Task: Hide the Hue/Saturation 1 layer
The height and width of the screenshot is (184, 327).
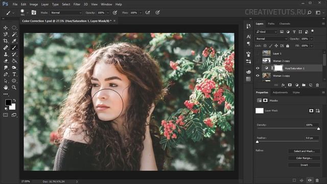Action: click(x=258, y=68)
